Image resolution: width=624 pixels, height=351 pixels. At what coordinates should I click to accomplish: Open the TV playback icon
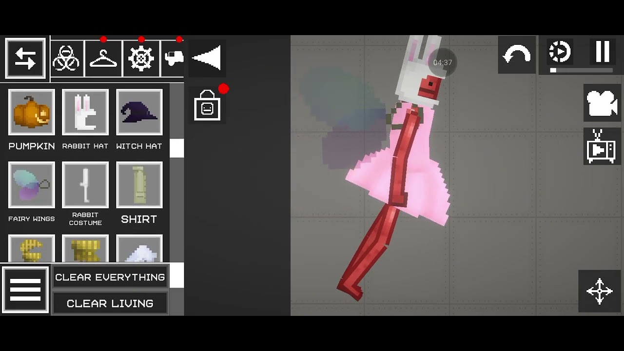[602, 146]
